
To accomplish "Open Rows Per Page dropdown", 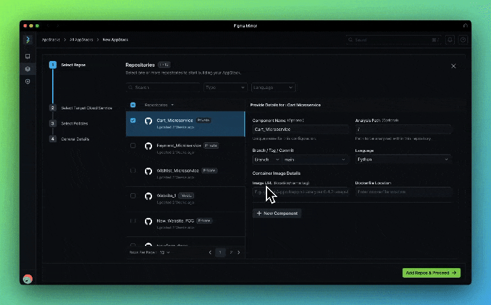I will point(165,252).
